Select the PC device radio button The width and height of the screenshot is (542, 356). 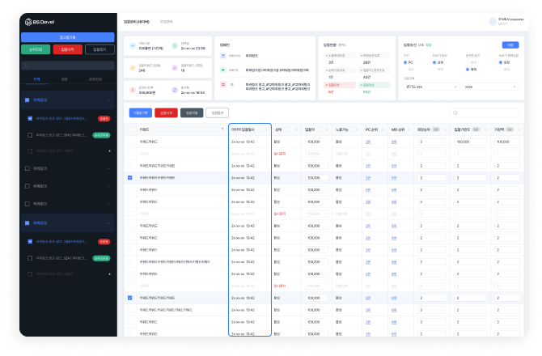(405, 62)
